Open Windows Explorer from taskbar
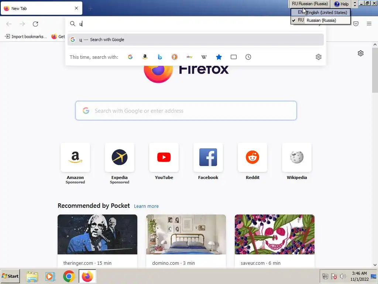The width and height of the screenshot is (378, 284). click(x=32, y=276)
